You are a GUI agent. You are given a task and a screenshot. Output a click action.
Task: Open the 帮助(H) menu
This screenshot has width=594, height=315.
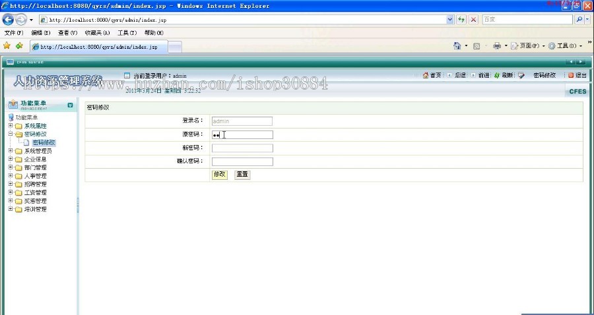coord(154,33)
